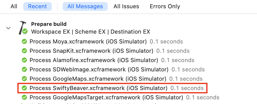Click green checkmark beside GoogleMaps.xcframework step
Image resolution: width=257 pixels, height=104 pixels.
coord(24,79)
